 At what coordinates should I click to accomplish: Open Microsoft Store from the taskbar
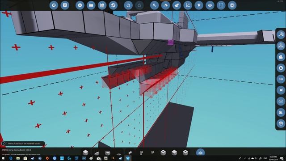pyautogui.click(x=25, y=158)
